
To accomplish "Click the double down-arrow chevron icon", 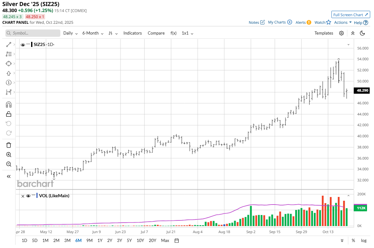I will tap(342, 241).
